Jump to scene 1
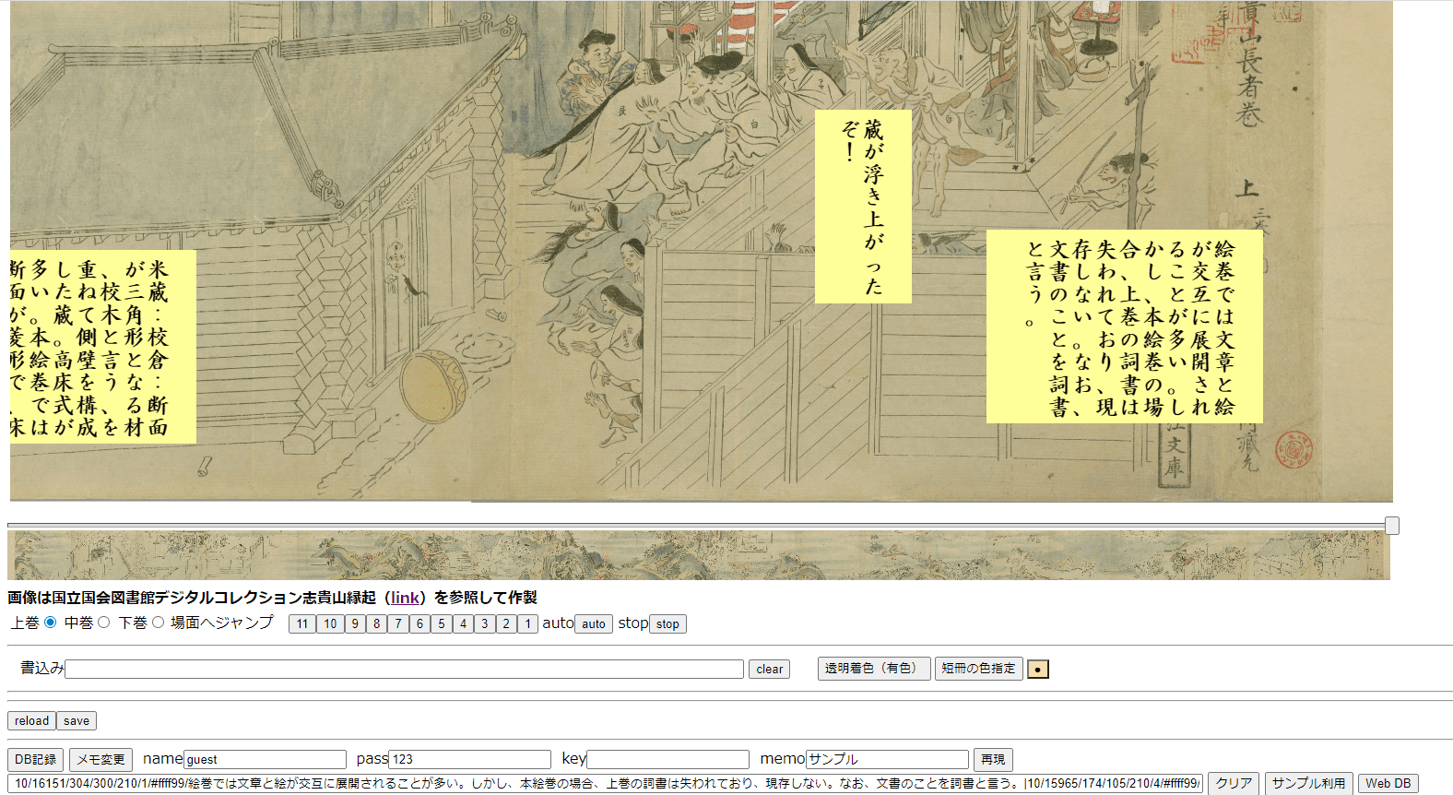The image size is (1453, 795). click(x=527, y=624)
